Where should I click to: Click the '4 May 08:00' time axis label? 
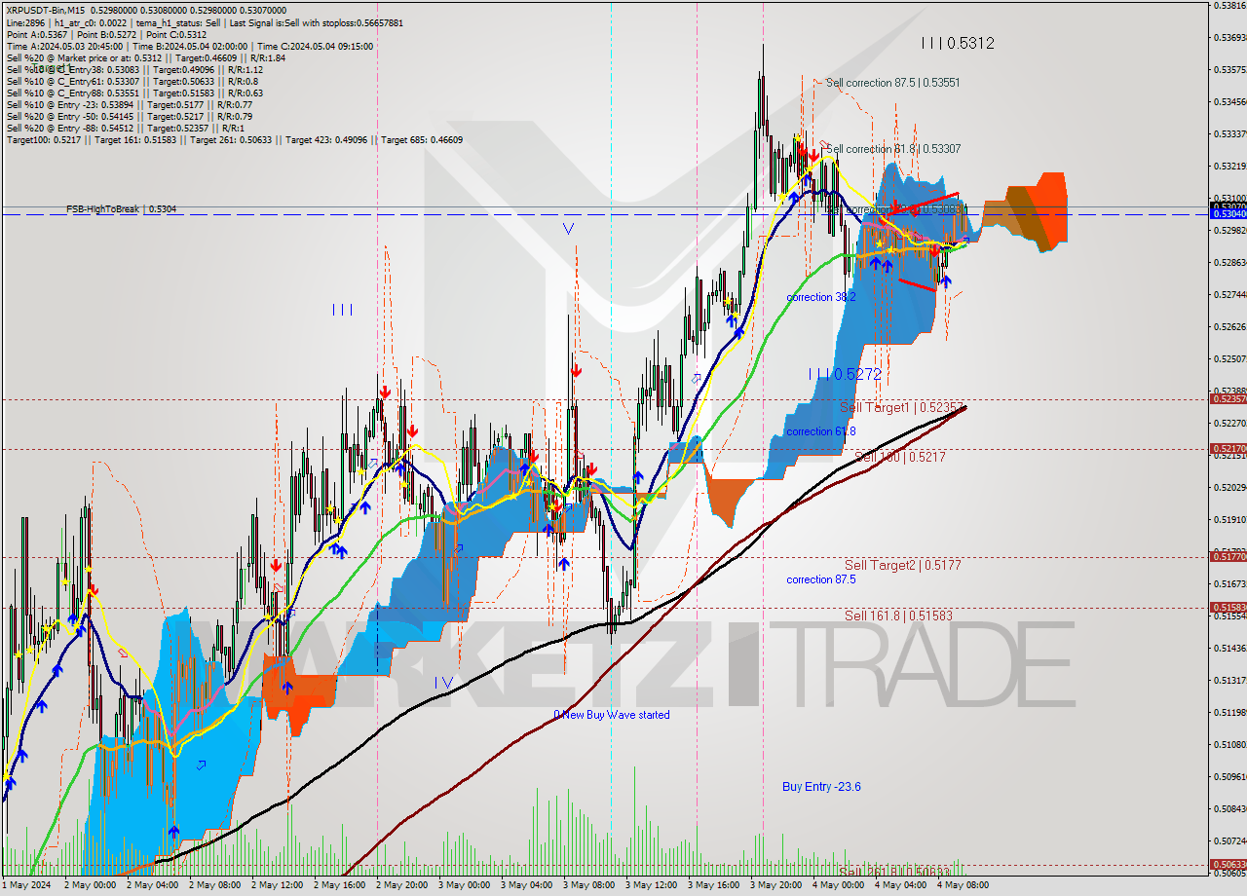(x=963, y=885)
